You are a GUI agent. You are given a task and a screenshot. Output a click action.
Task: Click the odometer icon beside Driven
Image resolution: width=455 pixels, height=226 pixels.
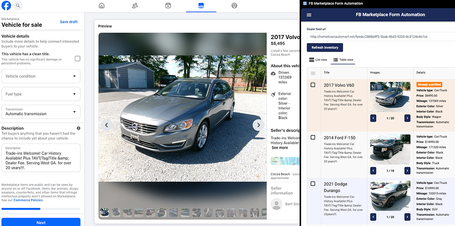point(273,73)
